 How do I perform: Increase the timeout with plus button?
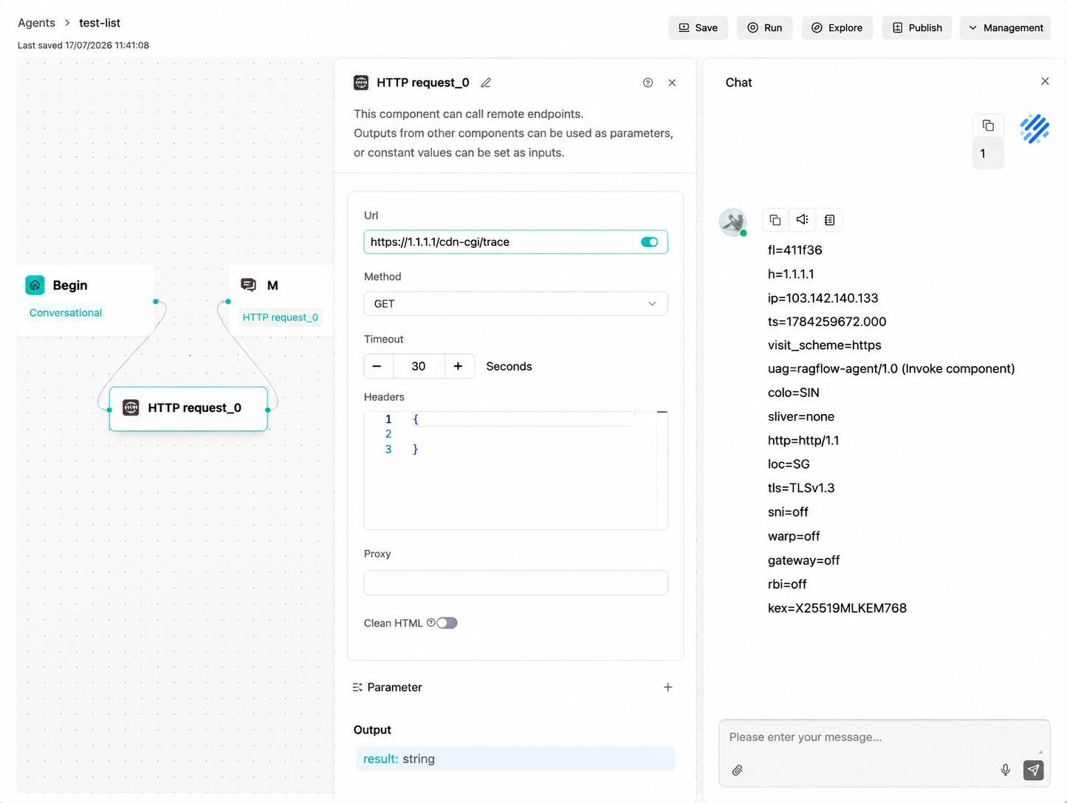point(458,366)
